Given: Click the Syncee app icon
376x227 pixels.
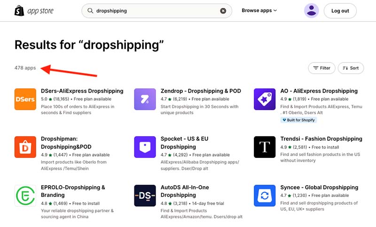Looking at the screenshot, I should pyautogui.click(x=265, y=196).
